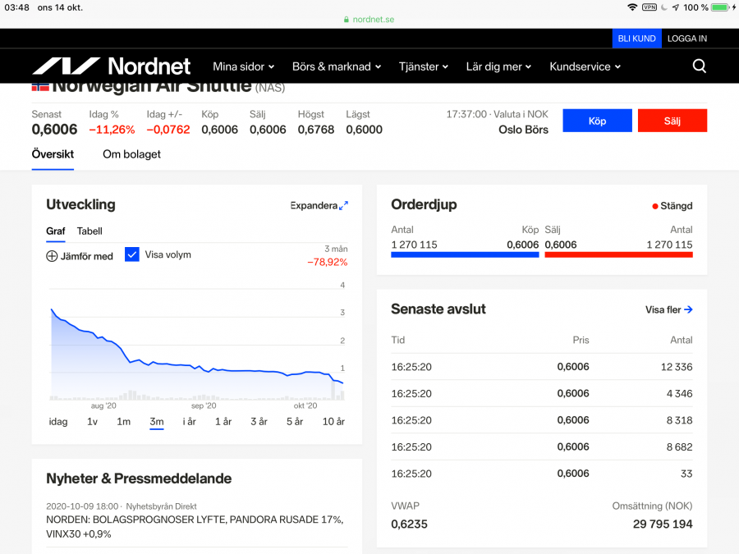Image resolution: width=739 pixels, height=554 pixels.
Task: Select the 5 år chart period
Action: [295, 422]
